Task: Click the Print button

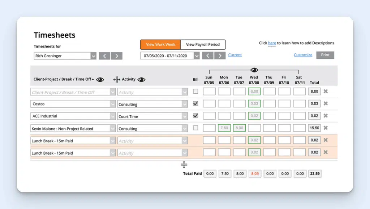Action: (x=325, y=55)
